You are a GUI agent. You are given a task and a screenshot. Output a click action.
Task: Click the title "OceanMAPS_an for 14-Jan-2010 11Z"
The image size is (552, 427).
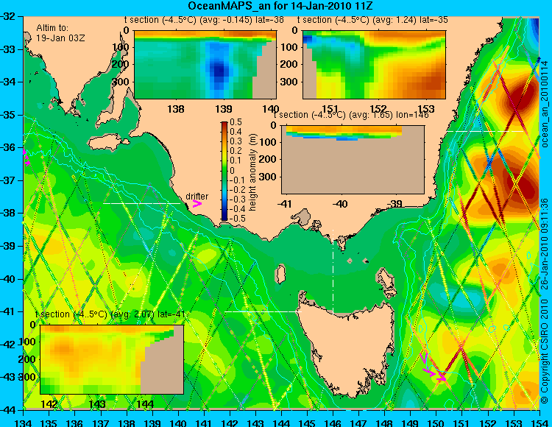280,6
